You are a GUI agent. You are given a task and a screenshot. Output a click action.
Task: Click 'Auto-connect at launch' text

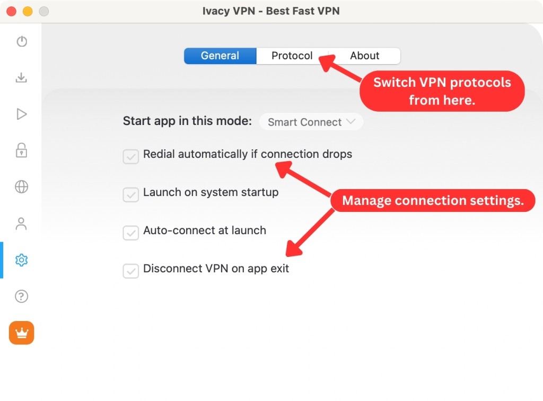pyautogui.click(x=205, y=230)
